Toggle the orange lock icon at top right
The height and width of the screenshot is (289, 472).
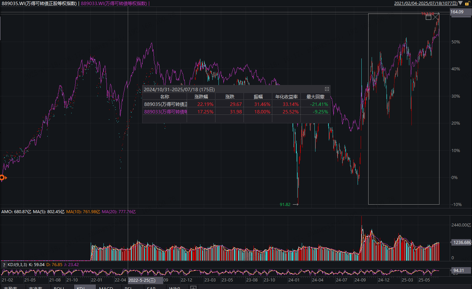click(x=467, y=3)
